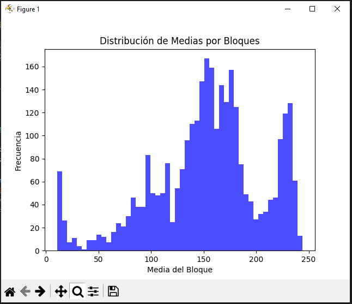Click the leftmost histogram bar near 10

tap(60, 212)
